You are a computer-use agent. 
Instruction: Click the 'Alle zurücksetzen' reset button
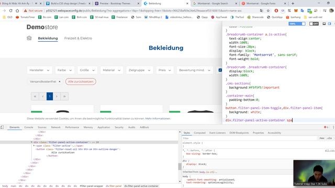81,81
